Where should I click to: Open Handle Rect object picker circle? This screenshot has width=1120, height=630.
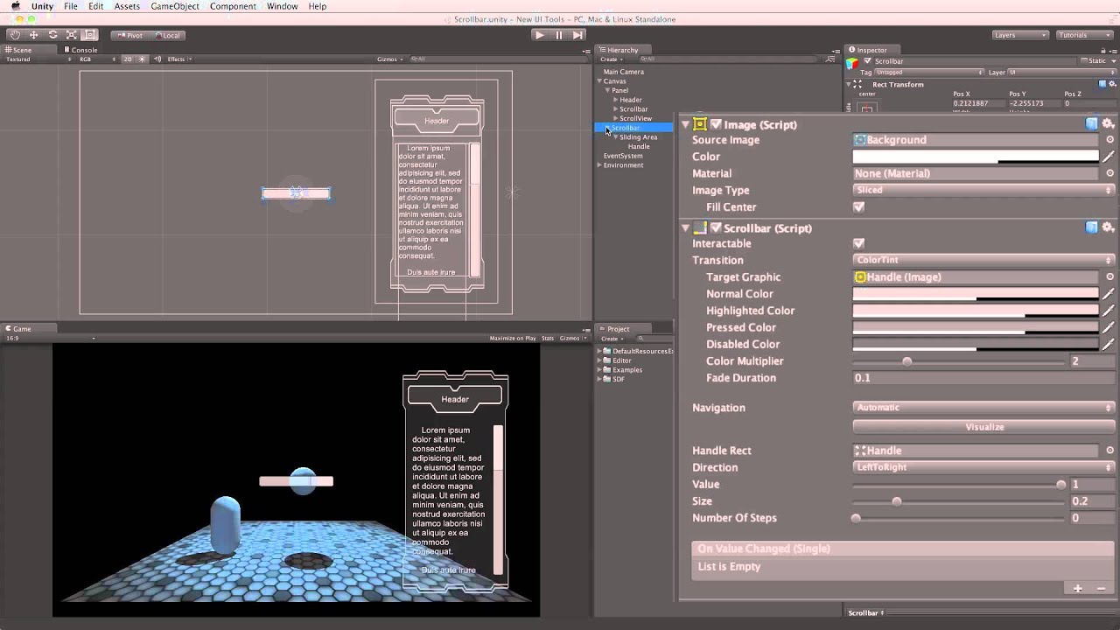[x=1110, y=451]
